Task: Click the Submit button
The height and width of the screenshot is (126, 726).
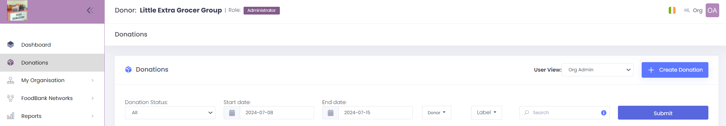Action: pyautogui.click(x=663, y=113)
